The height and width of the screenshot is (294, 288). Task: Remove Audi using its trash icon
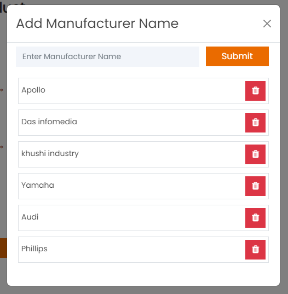click(255, 218)
